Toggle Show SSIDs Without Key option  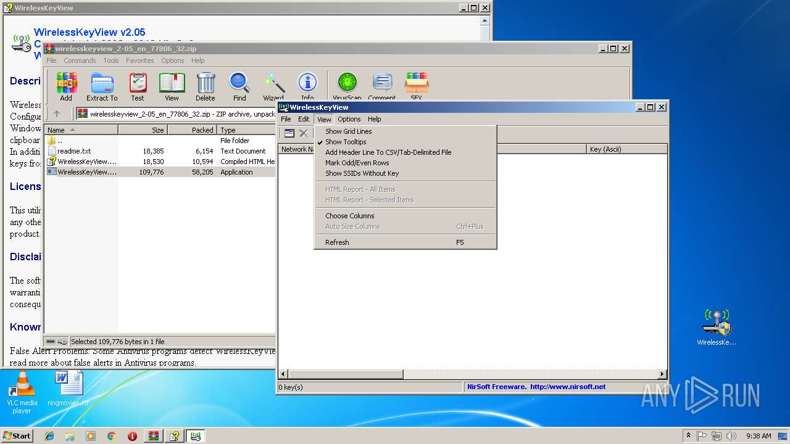(x=405, y=173)
